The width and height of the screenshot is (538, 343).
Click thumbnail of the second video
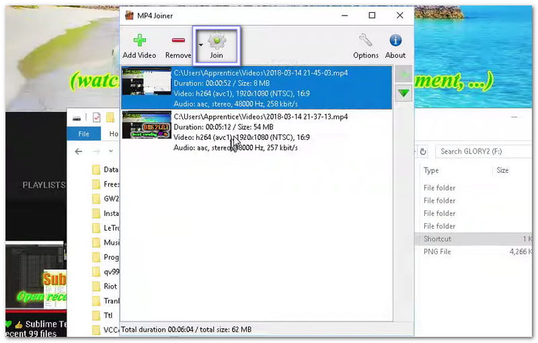coord(146,125)
